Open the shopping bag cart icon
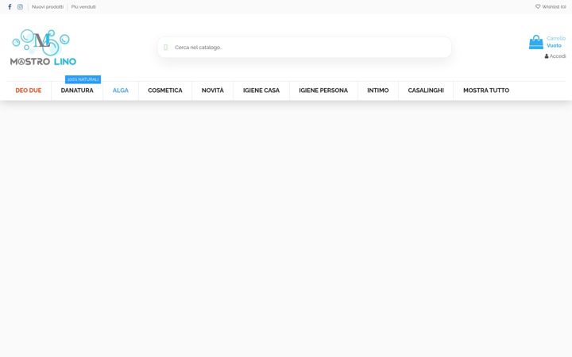 (x=536, y=42)
